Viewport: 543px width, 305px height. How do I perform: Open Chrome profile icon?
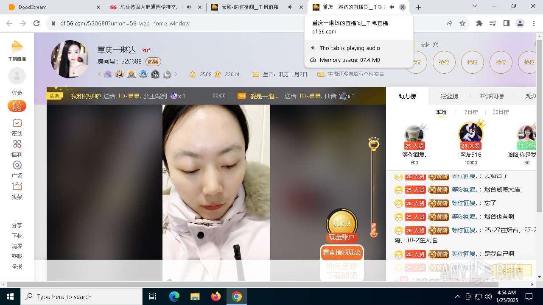pos(520,23)
